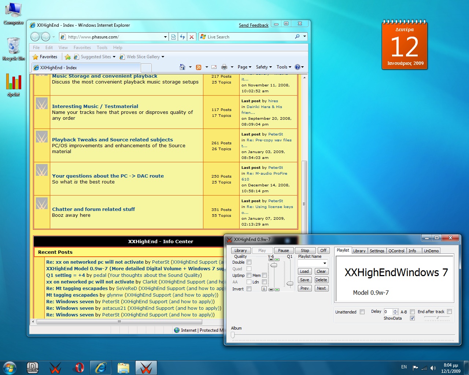Tick the A-B checkbox
This screenshot has height=375, width=469.
[413, 312]
